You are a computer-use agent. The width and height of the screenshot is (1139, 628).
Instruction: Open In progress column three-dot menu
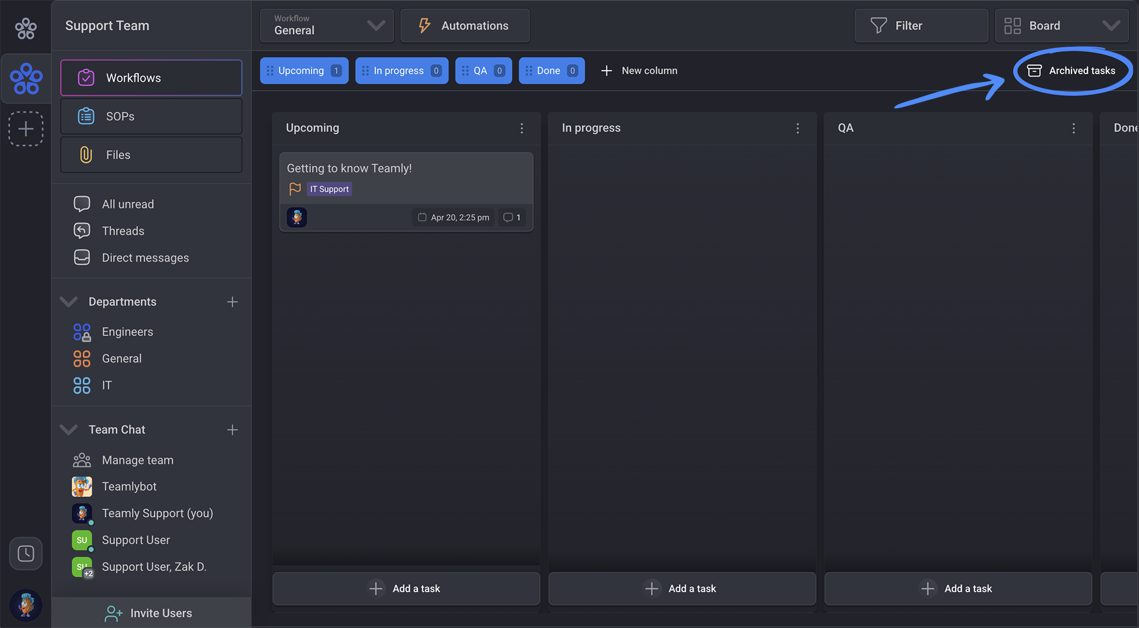[x=798, y=128]
